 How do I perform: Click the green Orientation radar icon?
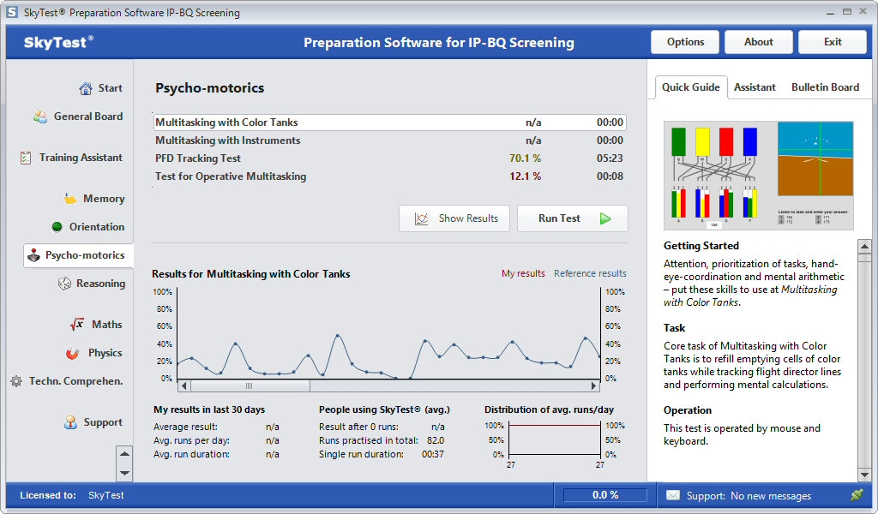coord(57,227)
